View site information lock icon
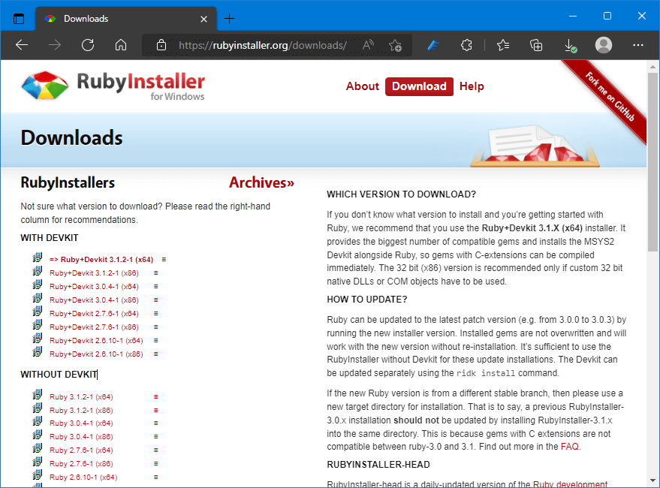Viewport: 660px width, 488px height. pos(161,45)
